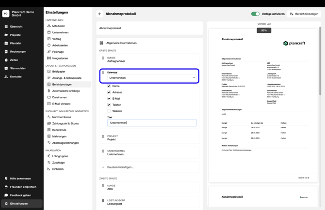Open Zeiten in the main sidebar
Viewport: 325px width, 210px height.
tap(22, 60)
